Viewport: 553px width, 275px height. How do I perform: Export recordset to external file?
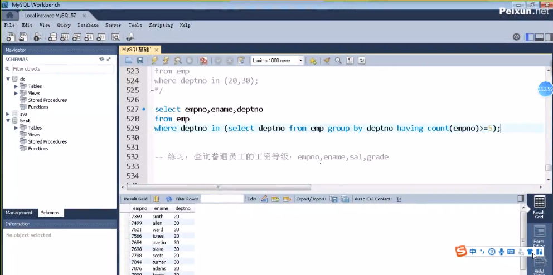tap(334, 199)
